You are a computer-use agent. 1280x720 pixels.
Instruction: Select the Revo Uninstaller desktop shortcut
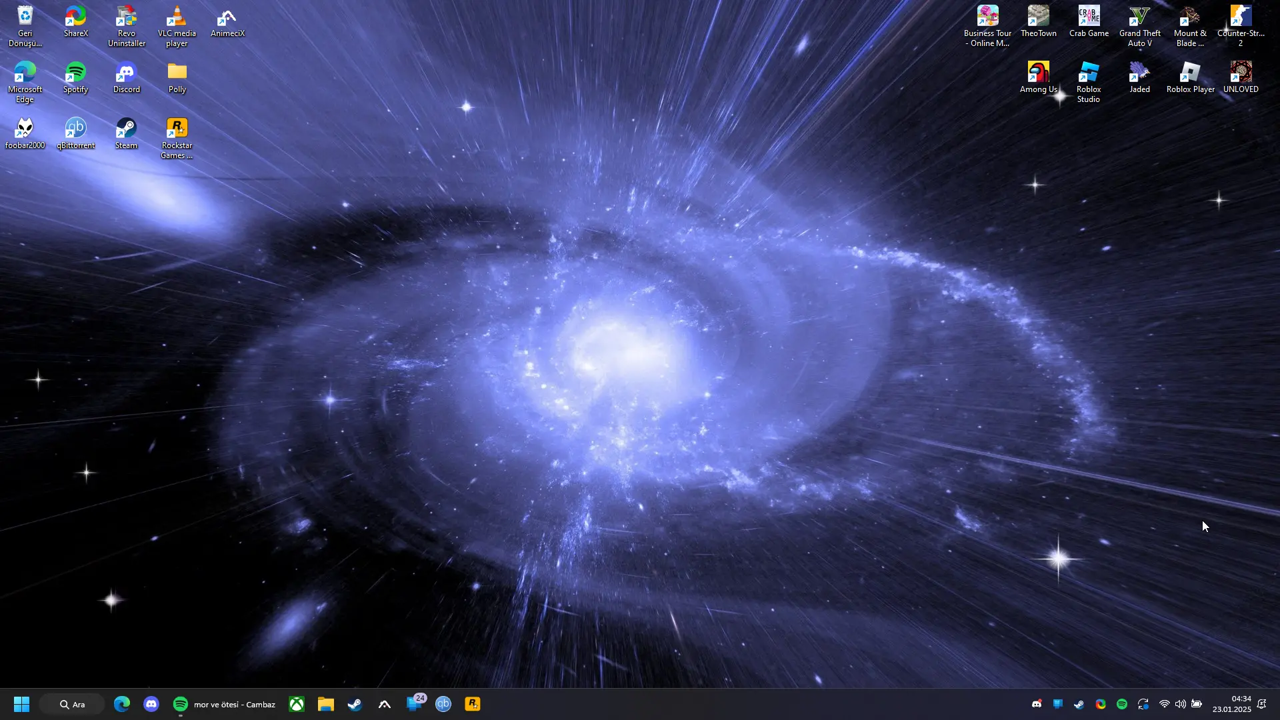[127, 26]
